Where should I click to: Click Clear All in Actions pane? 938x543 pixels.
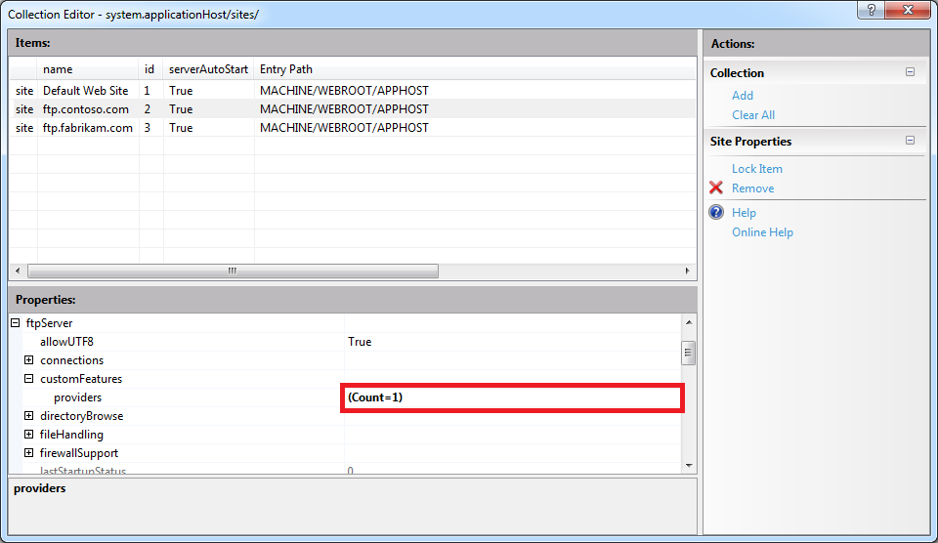(753, 115)
